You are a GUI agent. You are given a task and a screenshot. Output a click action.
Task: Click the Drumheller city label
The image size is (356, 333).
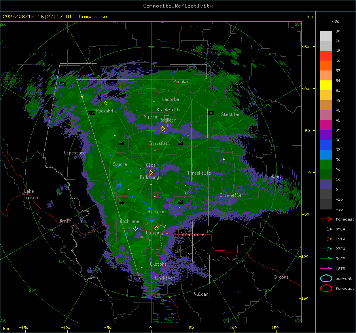point(232,195)
